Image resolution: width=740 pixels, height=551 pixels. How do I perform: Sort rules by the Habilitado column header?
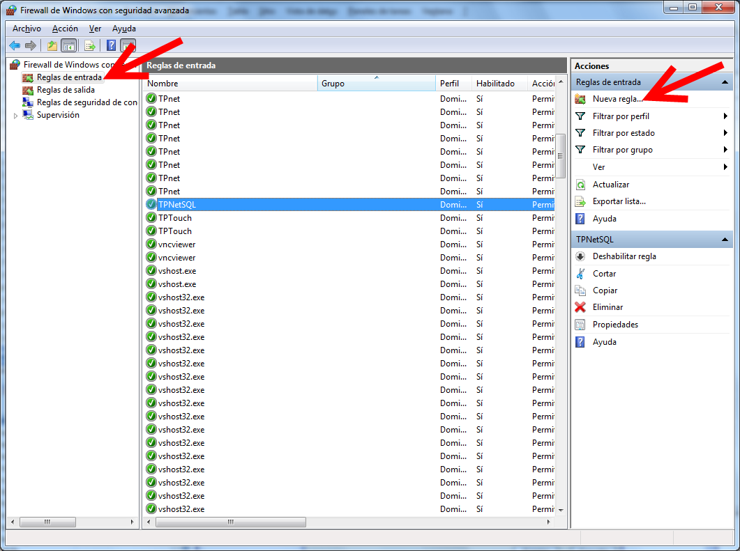click(x=500, y=84)
